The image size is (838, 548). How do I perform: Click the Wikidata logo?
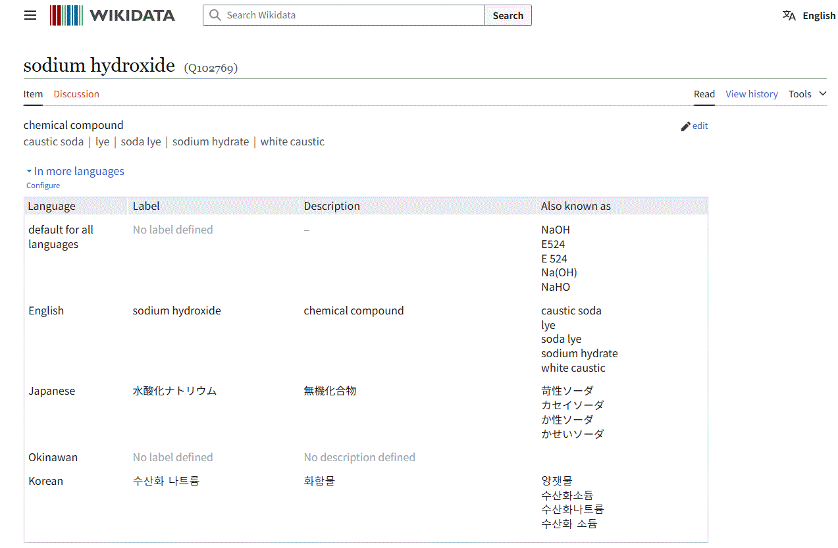(112, 14)
